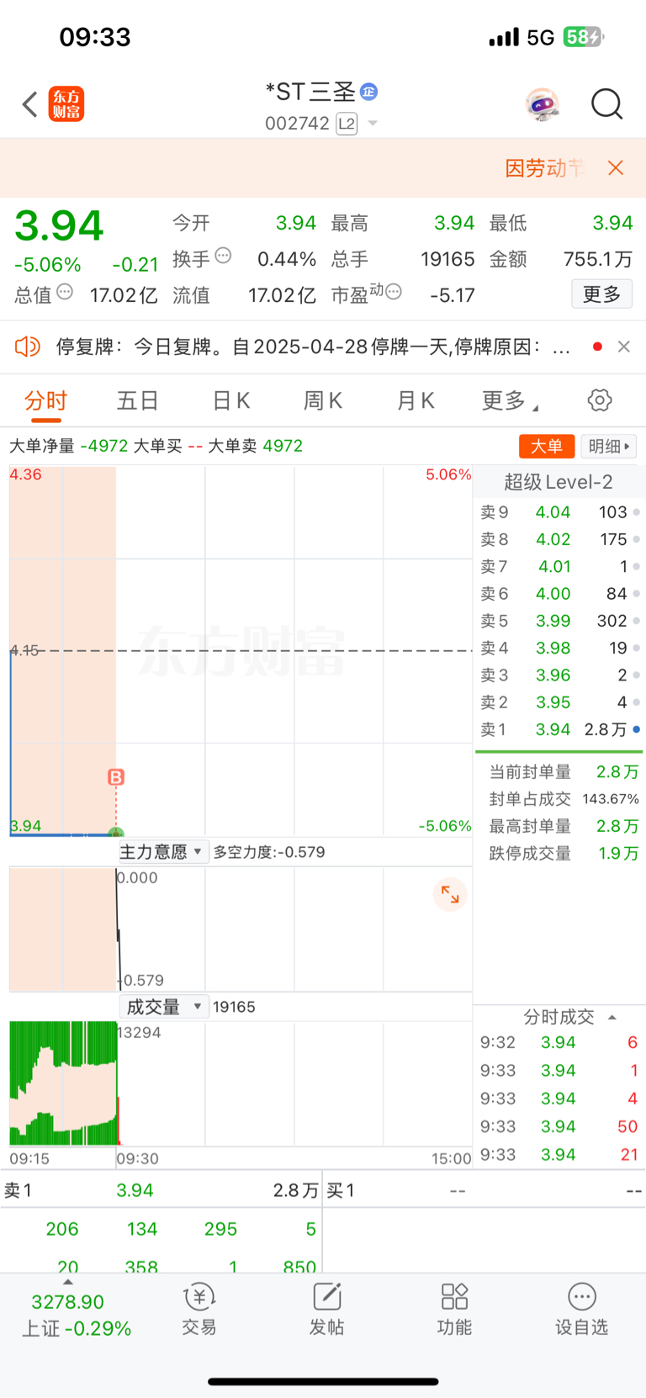
Task: Switch to the 月K tab
Action: (x=415, y=400)
